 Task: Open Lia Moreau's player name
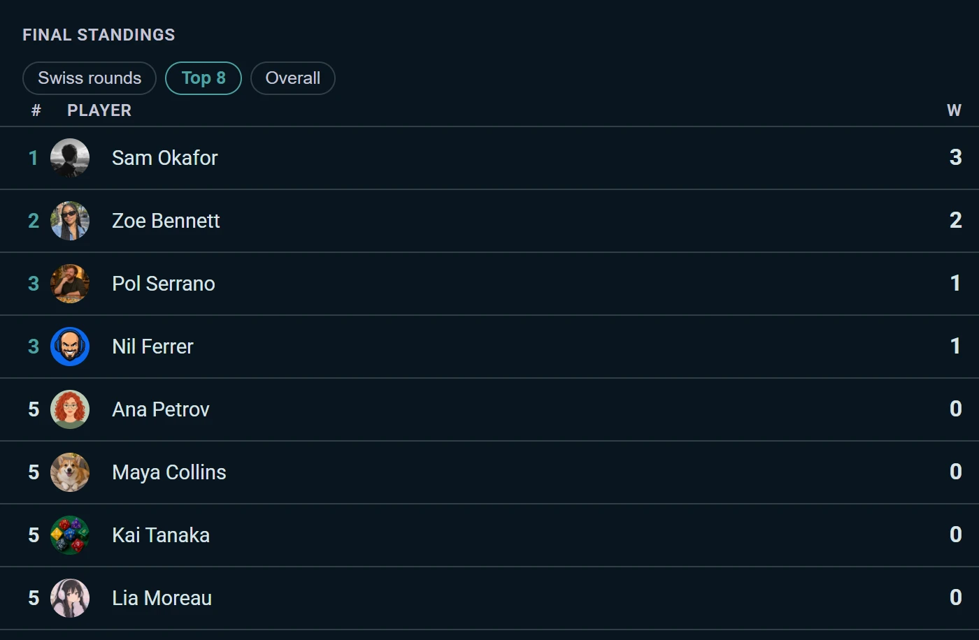pos(162,598)
